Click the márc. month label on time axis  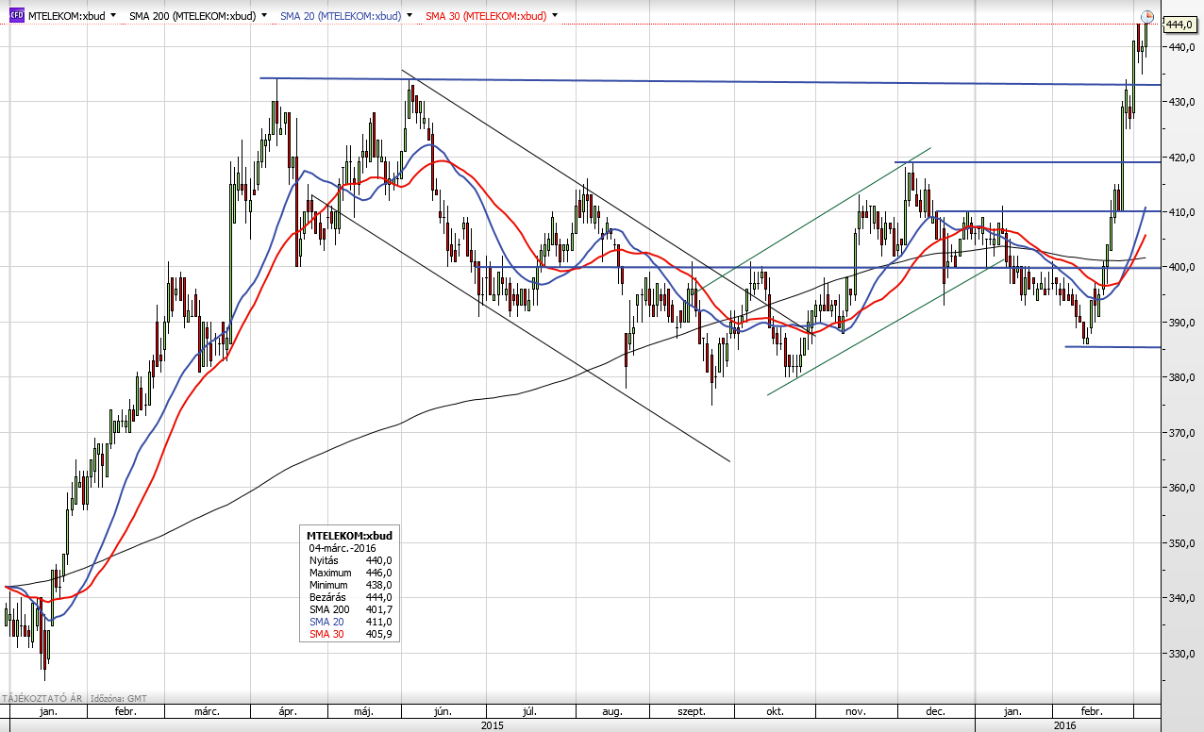tap(208, 711)
